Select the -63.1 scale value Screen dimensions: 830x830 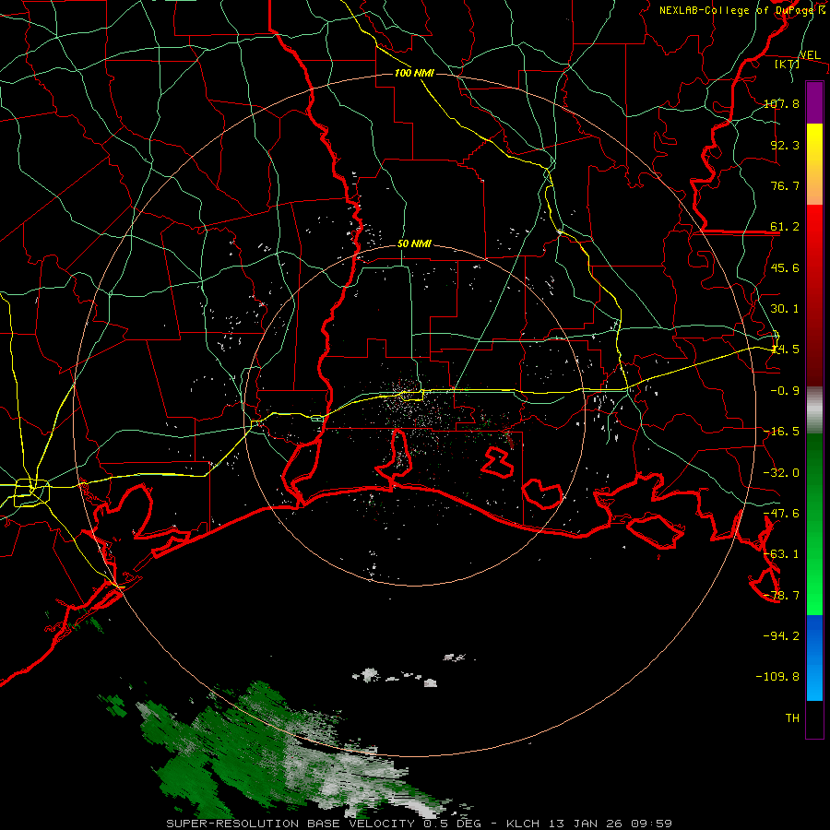781,554
